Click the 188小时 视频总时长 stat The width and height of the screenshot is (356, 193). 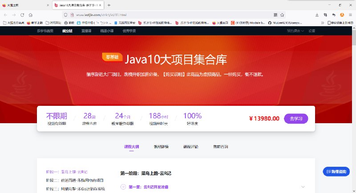(x=158, y=119)
